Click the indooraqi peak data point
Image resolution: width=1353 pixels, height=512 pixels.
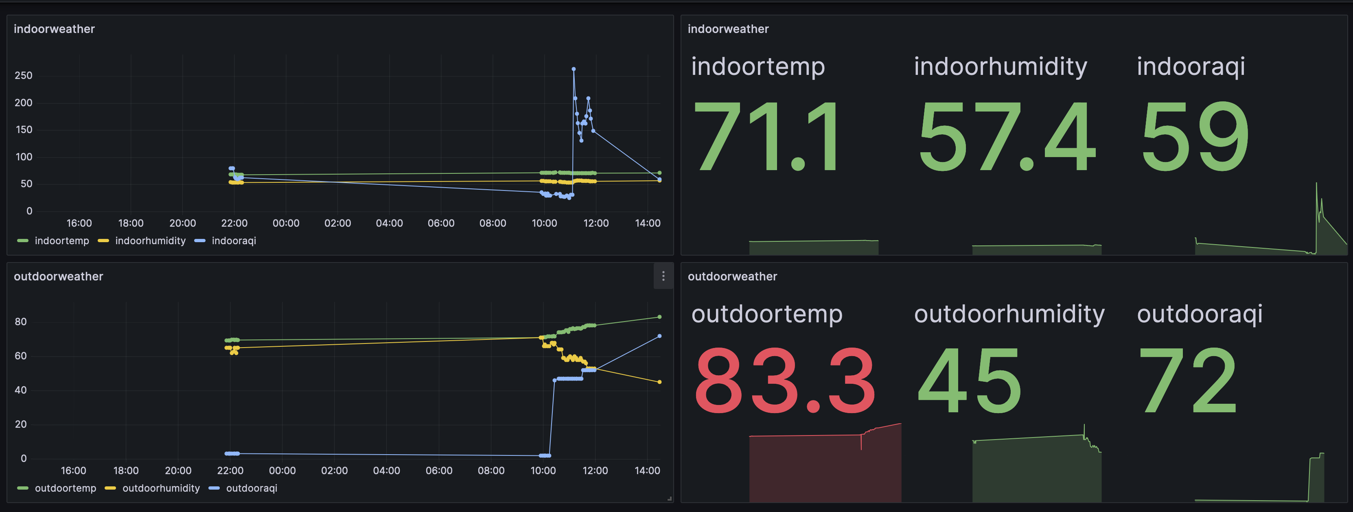574,69
